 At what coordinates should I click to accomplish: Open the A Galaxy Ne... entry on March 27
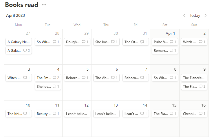pyautogui.click(x=19, y=42)
